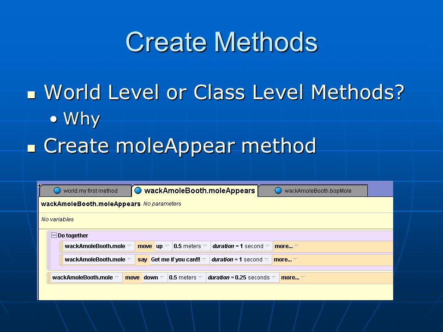Open duration = 1 second dropdown in say row
443x332 pixels.
(x=240, y=260)
